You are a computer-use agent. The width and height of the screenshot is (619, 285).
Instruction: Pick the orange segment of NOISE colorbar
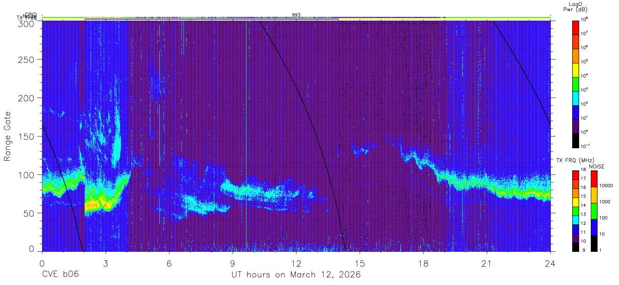594,195
